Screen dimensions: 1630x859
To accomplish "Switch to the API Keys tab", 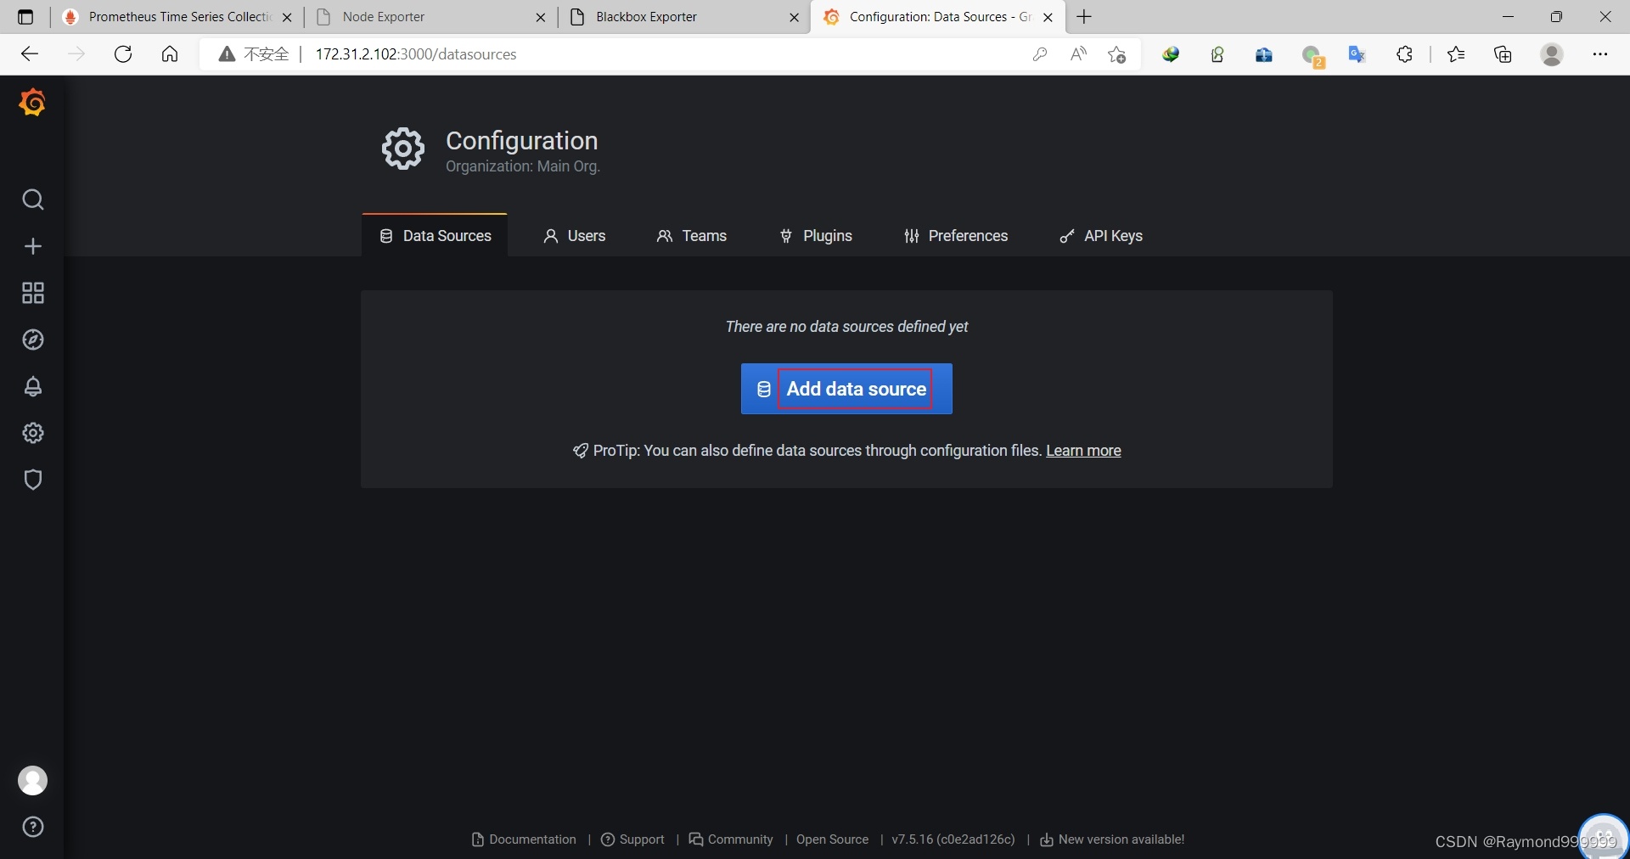I will coord(1101,236).
